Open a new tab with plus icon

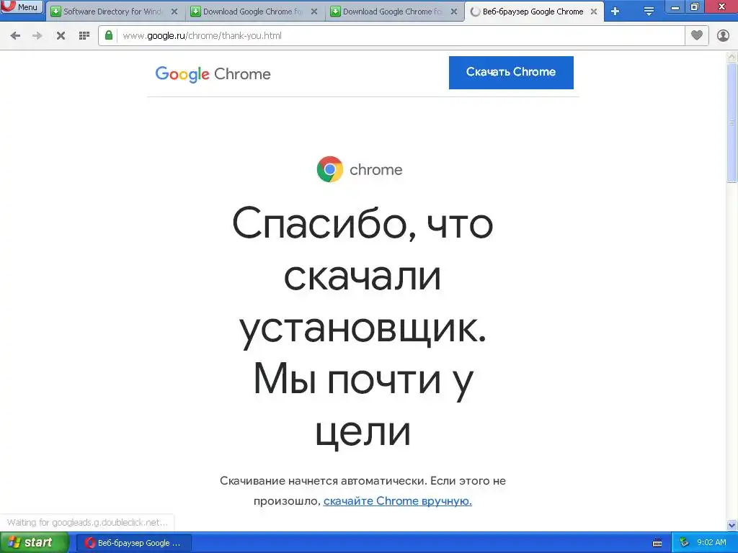click(x=615, y=12)
